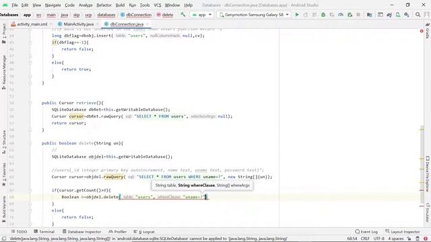The image size is (431, 242).
Task: Close the dbConnection.java tab
Action: coord(147,24)
